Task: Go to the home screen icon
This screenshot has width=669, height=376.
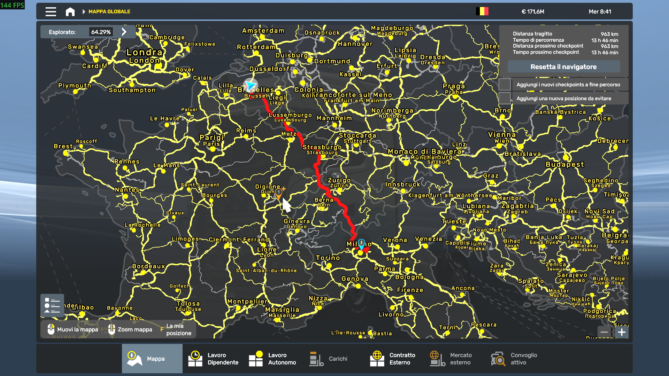Action: (70, 11)
